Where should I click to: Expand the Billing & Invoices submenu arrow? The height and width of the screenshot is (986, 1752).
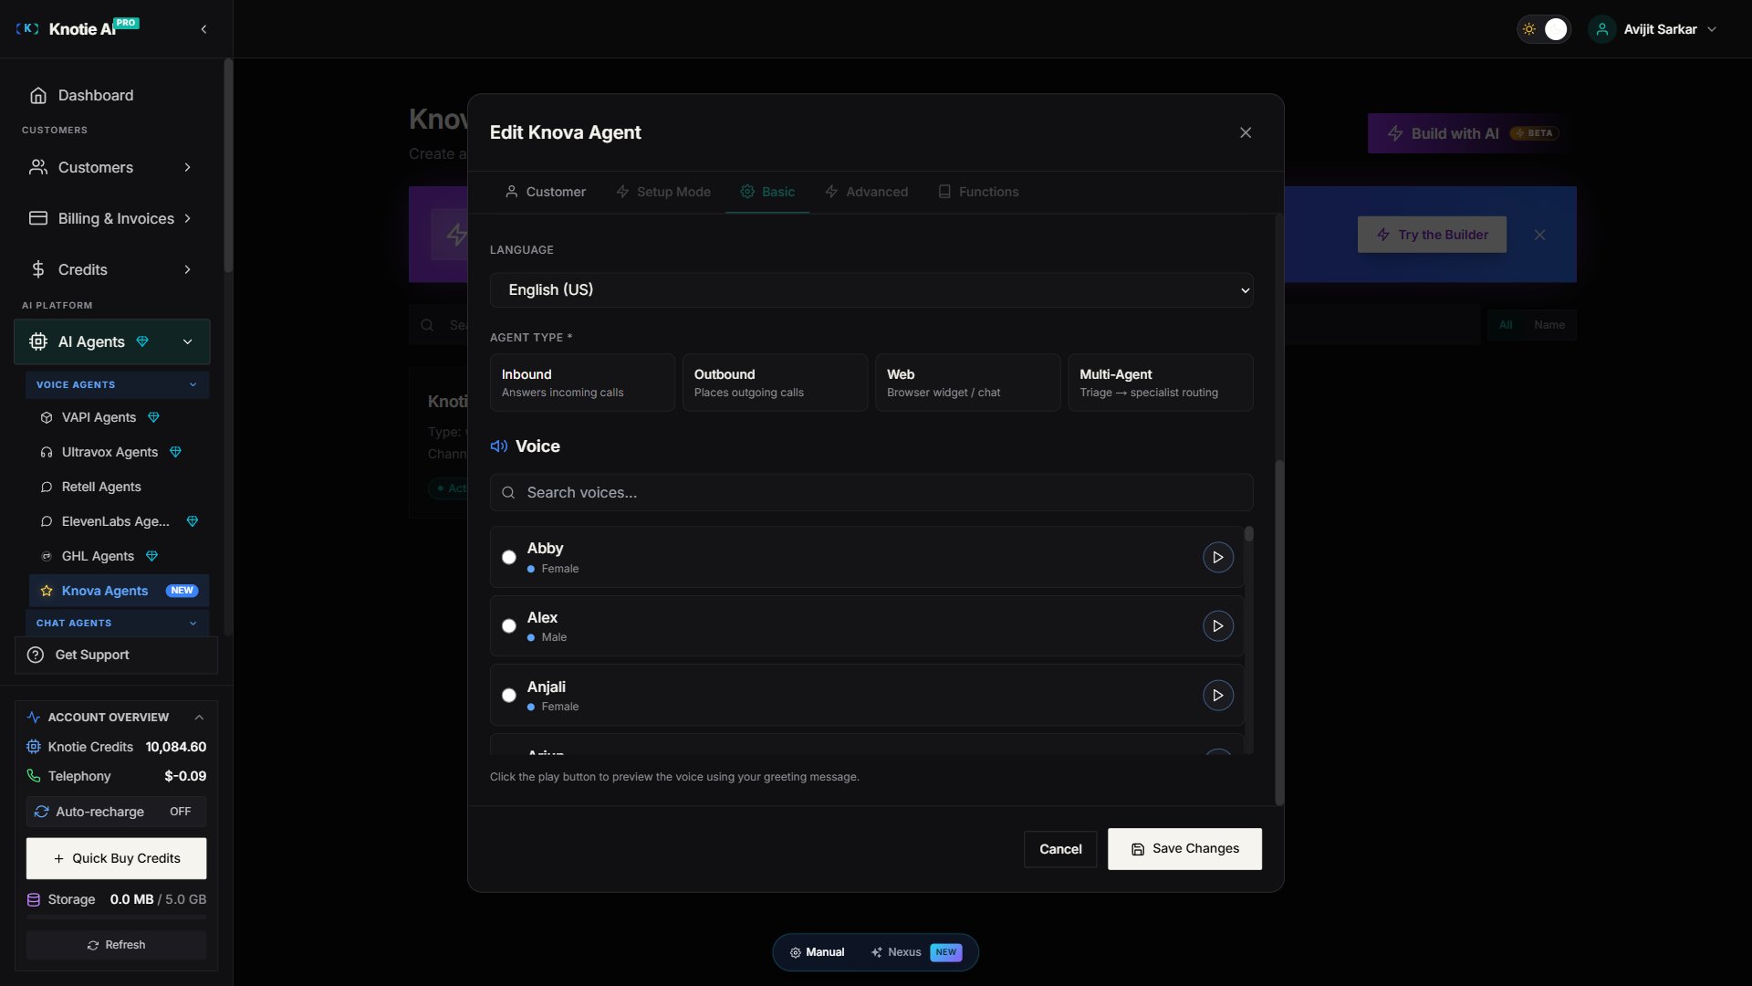pos(187,218)
